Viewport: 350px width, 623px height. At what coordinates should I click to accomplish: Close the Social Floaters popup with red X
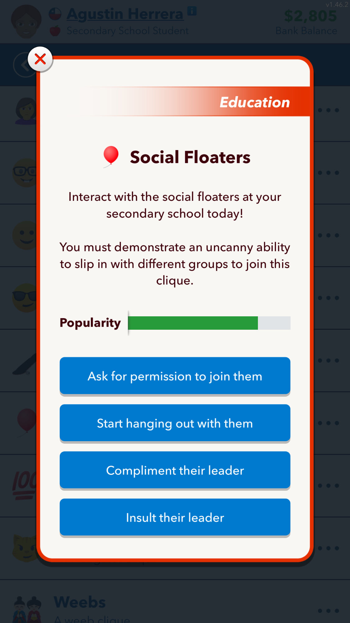click(40, 59)
